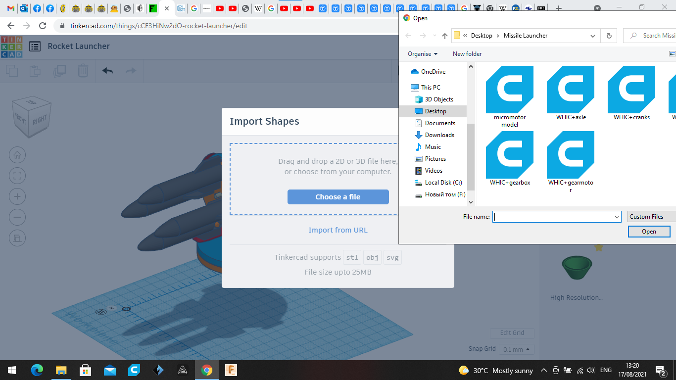Open Microsoft Edge from the taskbar
This screenshot has width=676, height=380.
coord(37,370)
